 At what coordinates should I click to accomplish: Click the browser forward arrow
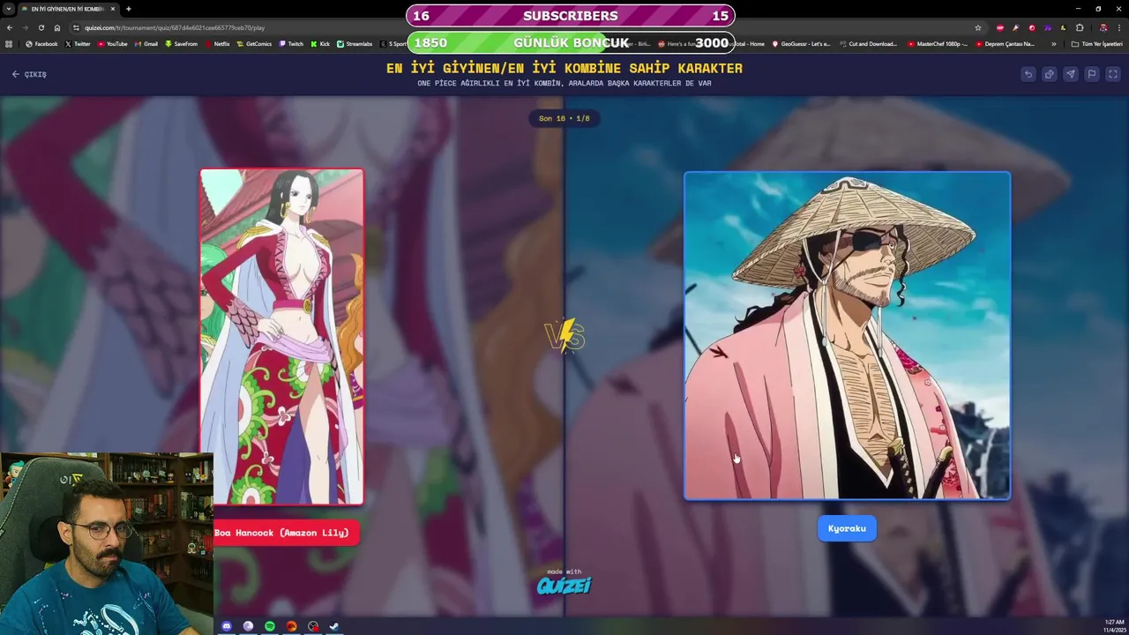coord(25,27)
